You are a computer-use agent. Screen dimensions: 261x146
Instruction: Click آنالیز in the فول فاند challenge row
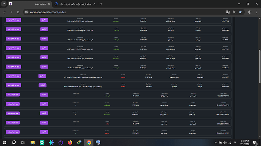(42, 85)
